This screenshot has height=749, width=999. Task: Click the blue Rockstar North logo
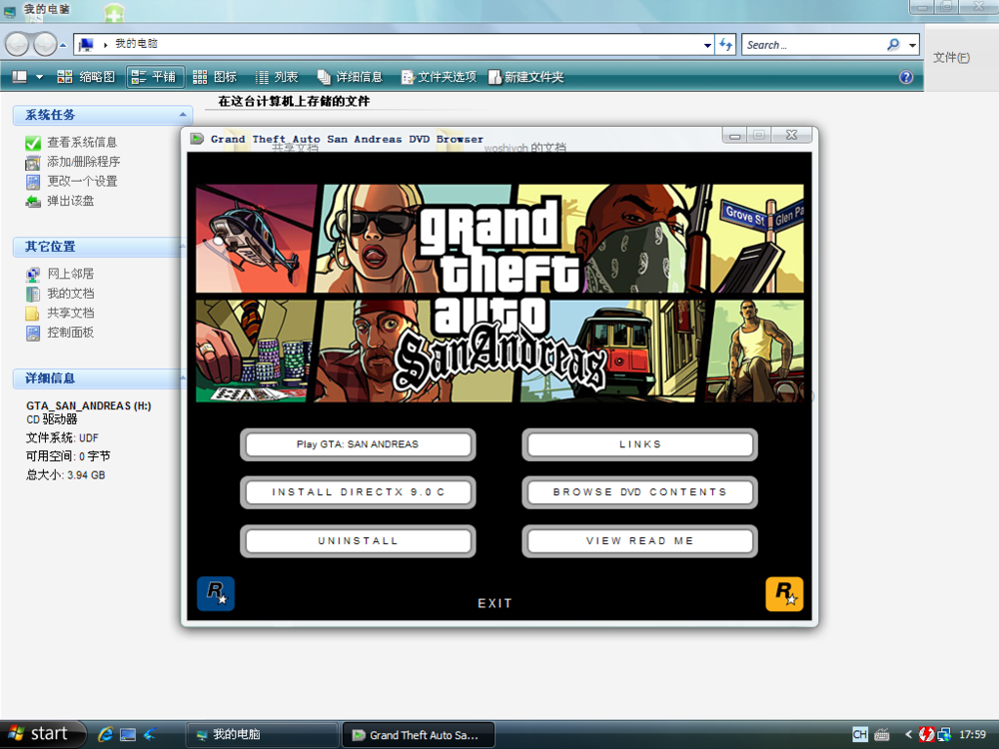tap(216, 593)
